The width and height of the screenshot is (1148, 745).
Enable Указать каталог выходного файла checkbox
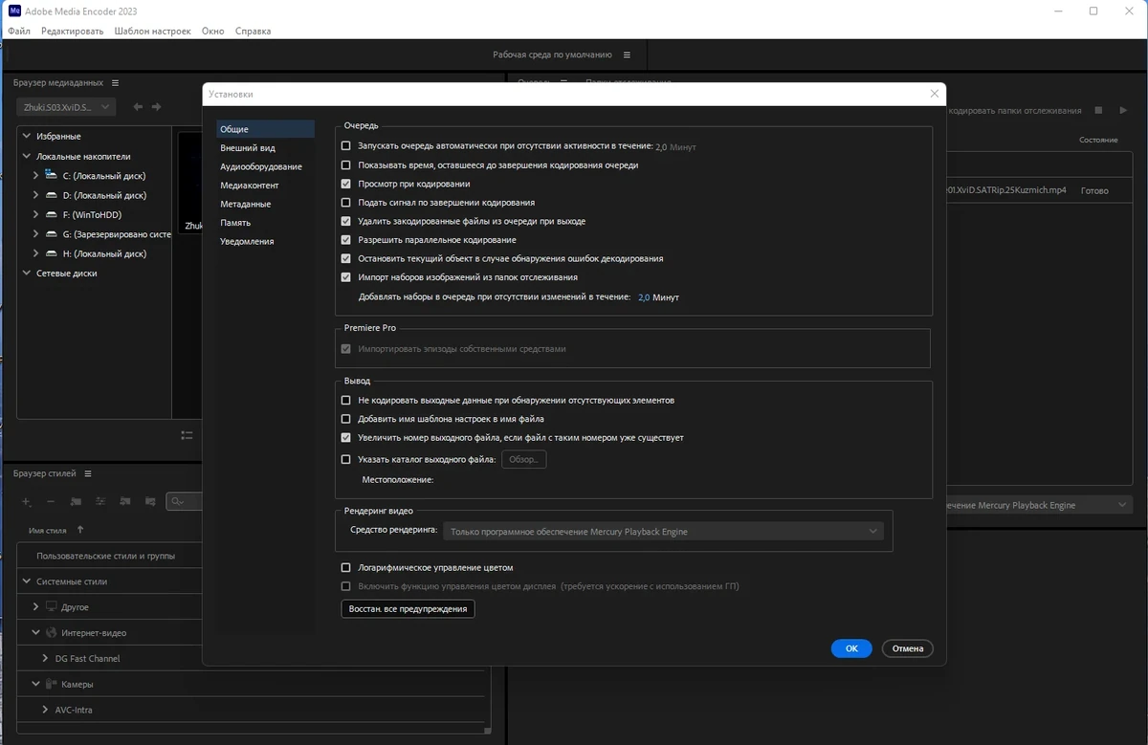[x=346, y=459]
